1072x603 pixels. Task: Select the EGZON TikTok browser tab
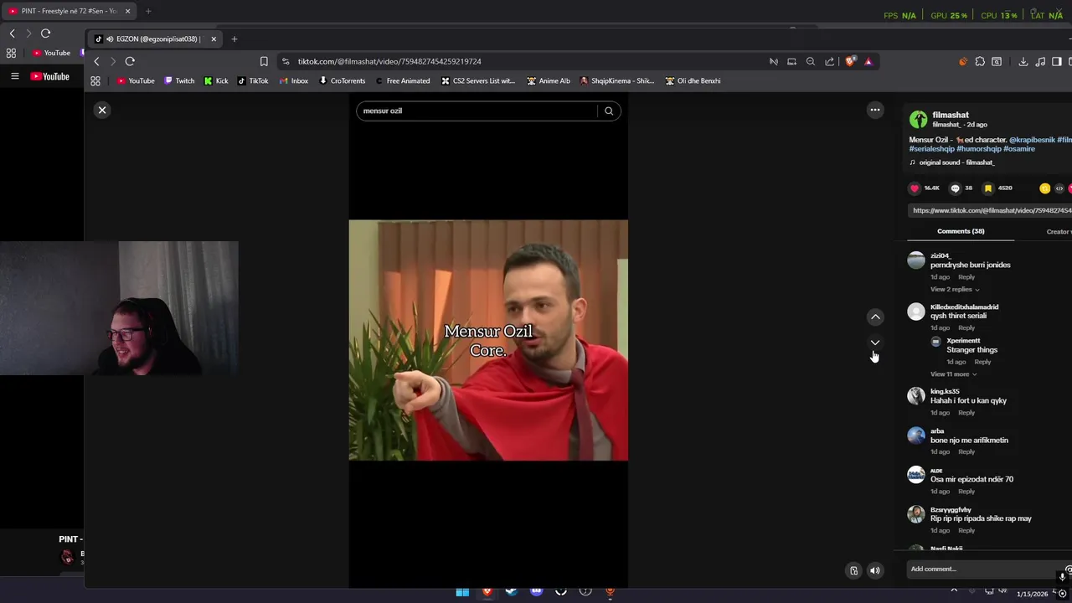point(156,39)
